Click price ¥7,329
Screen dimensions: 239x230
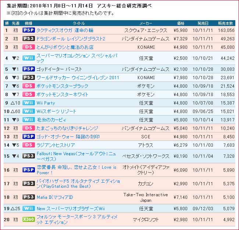coord(181,39)
